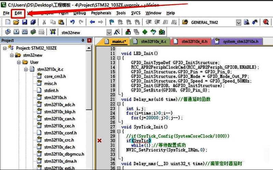Viewport: 273px width, 170px height.
Task: Click the New file icon
Action: [x=8, y=22]
